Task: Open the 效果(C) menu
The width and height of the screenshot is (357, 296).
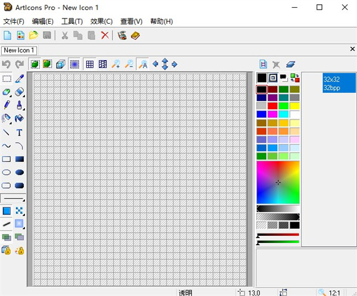Action: (x=101, y=21)
